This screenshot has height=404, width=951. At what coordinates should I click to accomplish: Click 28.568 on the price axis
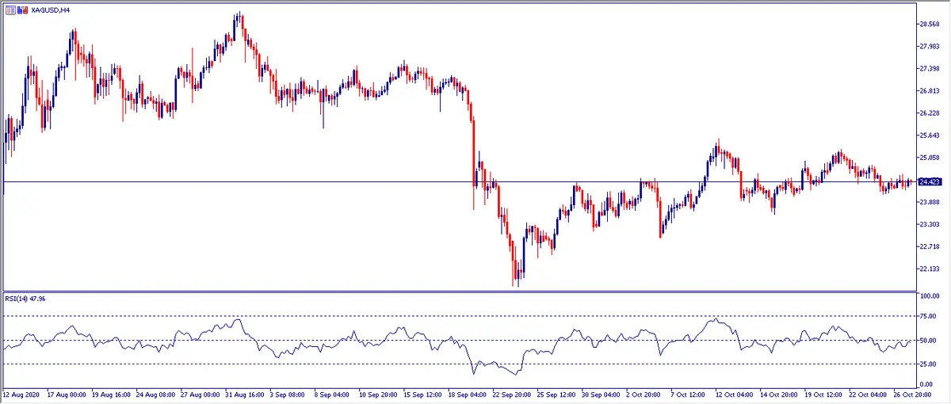coord(929,24)
